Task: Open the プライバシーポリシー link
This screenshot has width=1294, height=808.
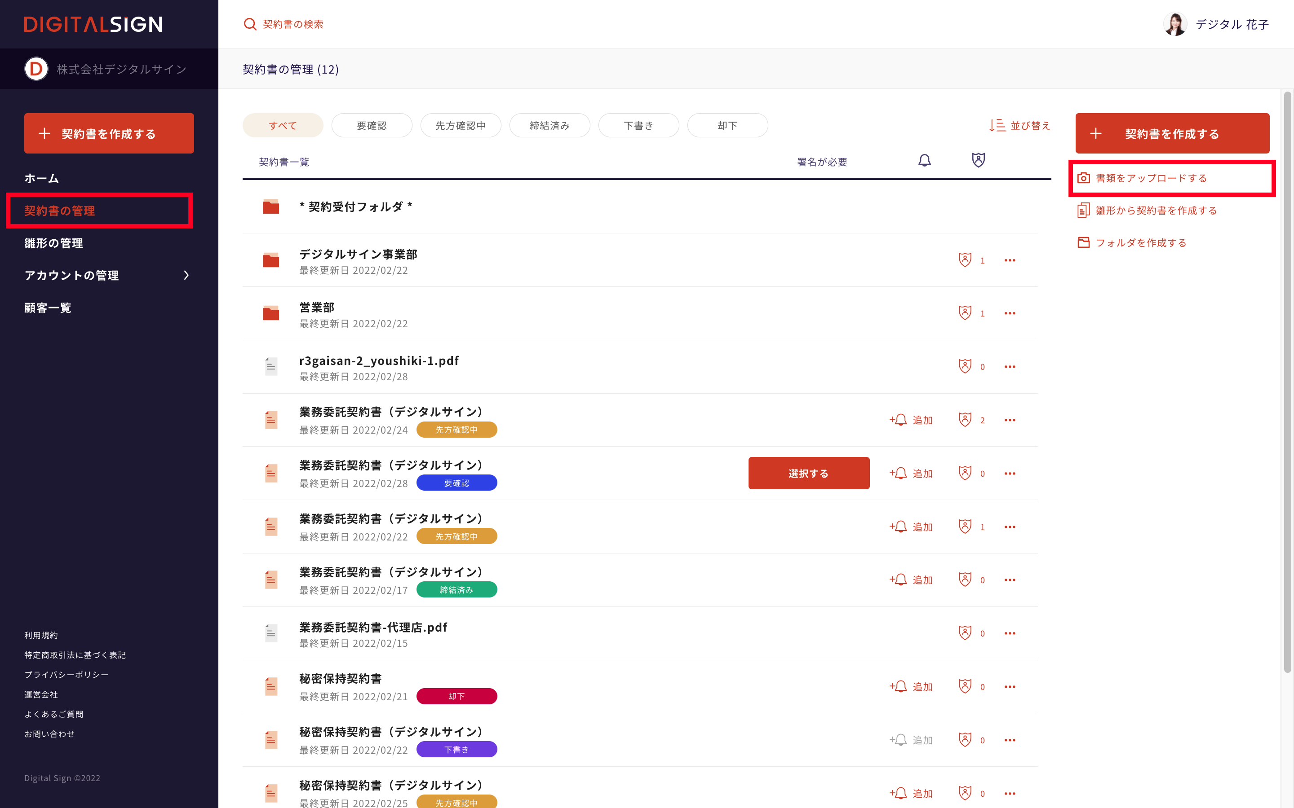Action: coord(66,674)
